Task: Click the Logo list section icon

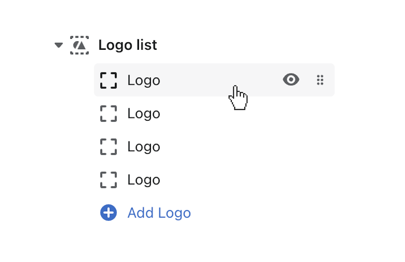Action: click(x=79, y=45)
